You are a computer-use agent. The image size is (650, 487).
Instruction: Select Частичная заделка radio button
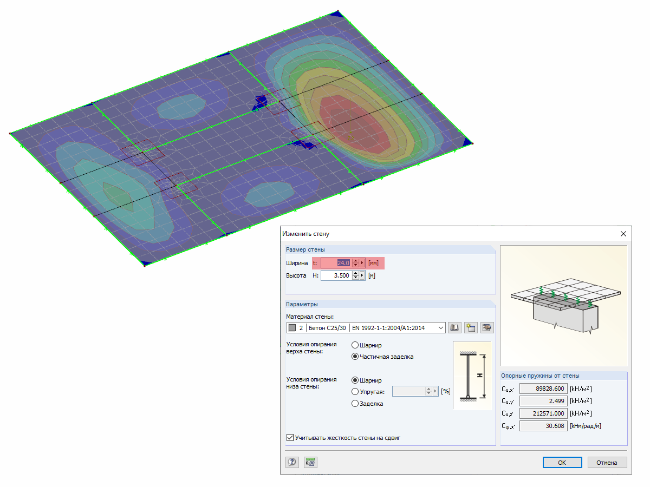click(x=355, y=356)
